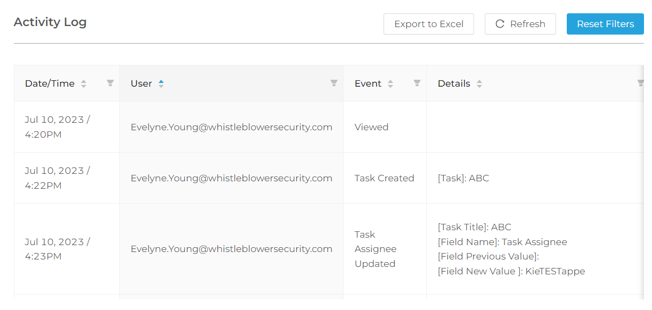Click the Jul 10, 2023 / 4:23PM cell
Viewport: 652px width, 310px height.
point(67,249)
